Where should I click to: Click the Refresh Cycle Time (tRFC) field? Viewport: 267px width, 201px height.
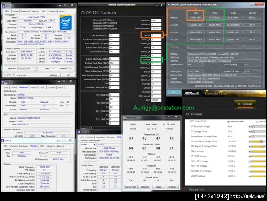pos(114,63)
